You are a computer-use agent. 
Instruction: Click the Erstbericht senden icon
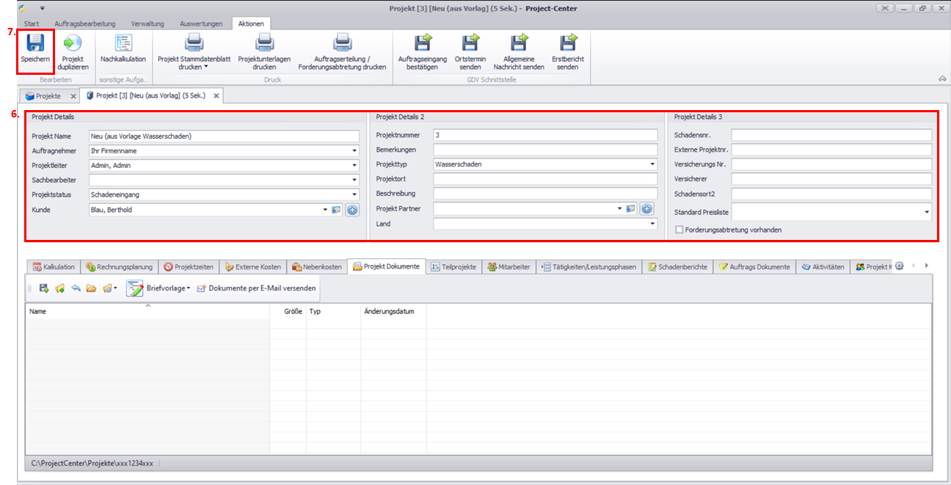pyautogui.click(x=567, y=43)
